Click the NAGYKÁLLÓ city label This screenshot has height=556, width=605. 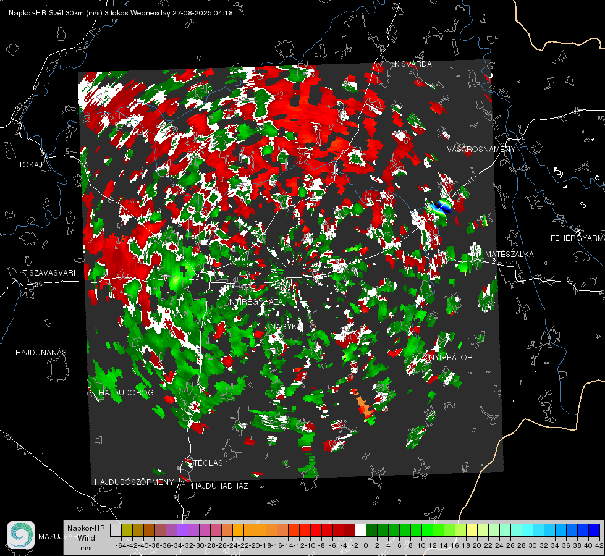293,327
